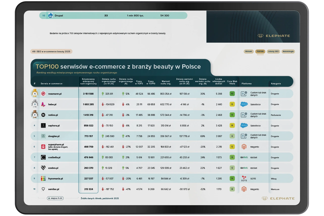Open the Metodologia tab
This screenshot has height=216, width=324.
(x=288, y=51)
